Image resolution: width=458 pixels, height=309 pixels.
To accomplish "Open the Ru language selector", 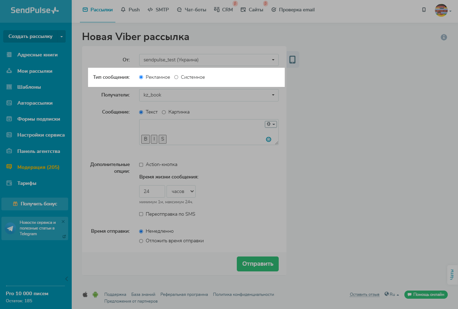I will 392,294.
